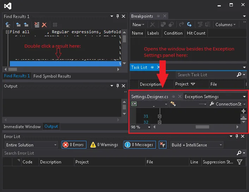The image size is (249, 192).
Task: Click the editor split-window handle icon
Action: 243,111
